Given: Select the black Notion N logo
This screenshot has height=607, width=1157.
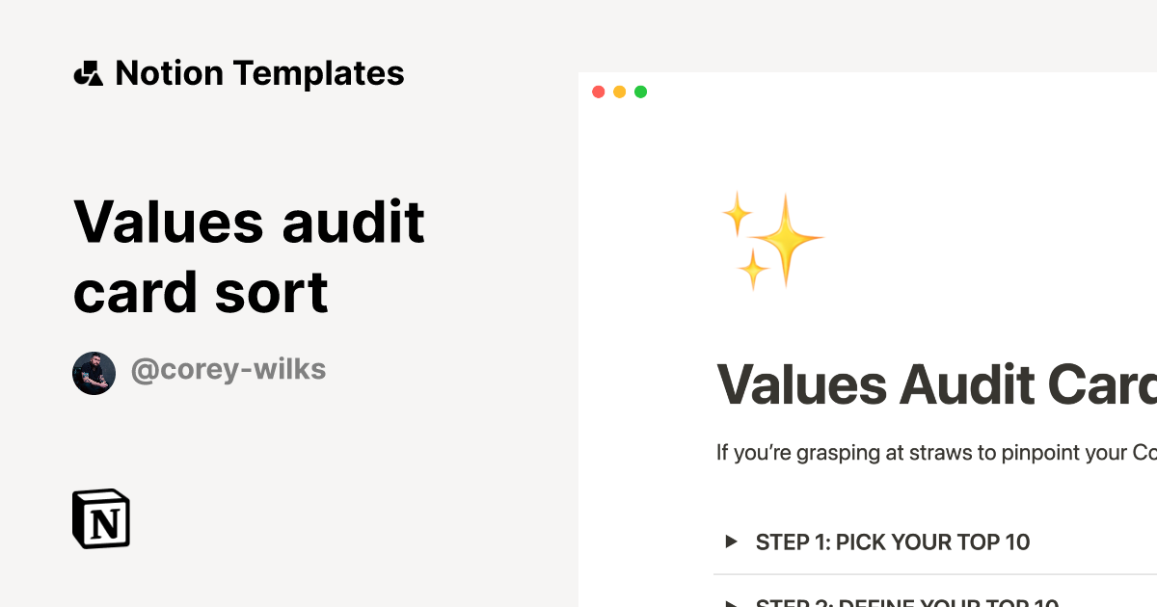Looking at the screenshot, I should [x=101, y=518].
